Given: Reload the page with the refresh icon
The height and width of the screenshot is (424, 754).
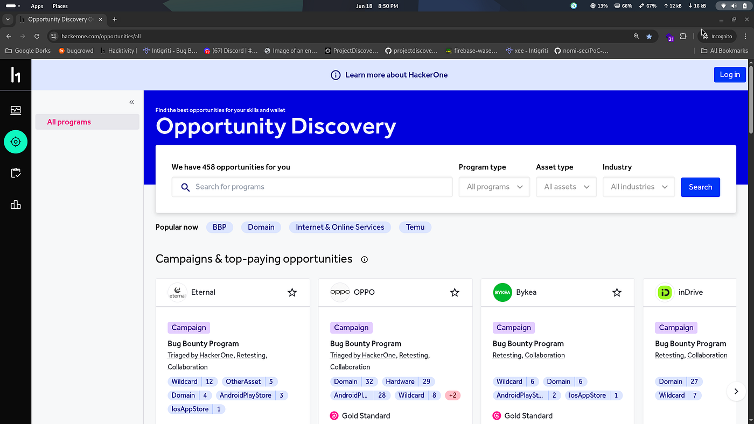Looking at the screenshot, I should tap(37, 36).
